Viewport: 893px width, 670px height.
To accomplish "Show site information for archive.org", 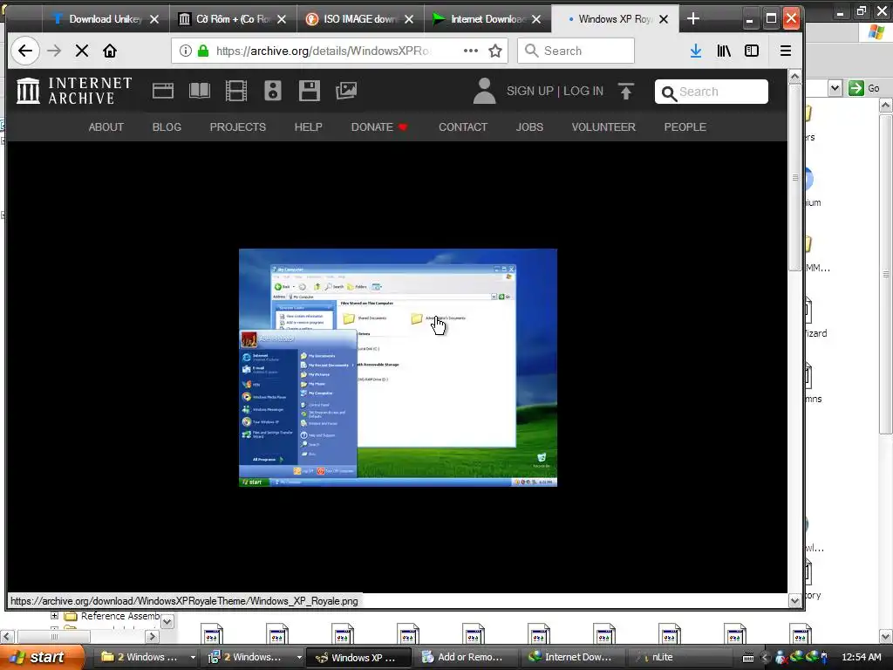I will click(186, 51).
